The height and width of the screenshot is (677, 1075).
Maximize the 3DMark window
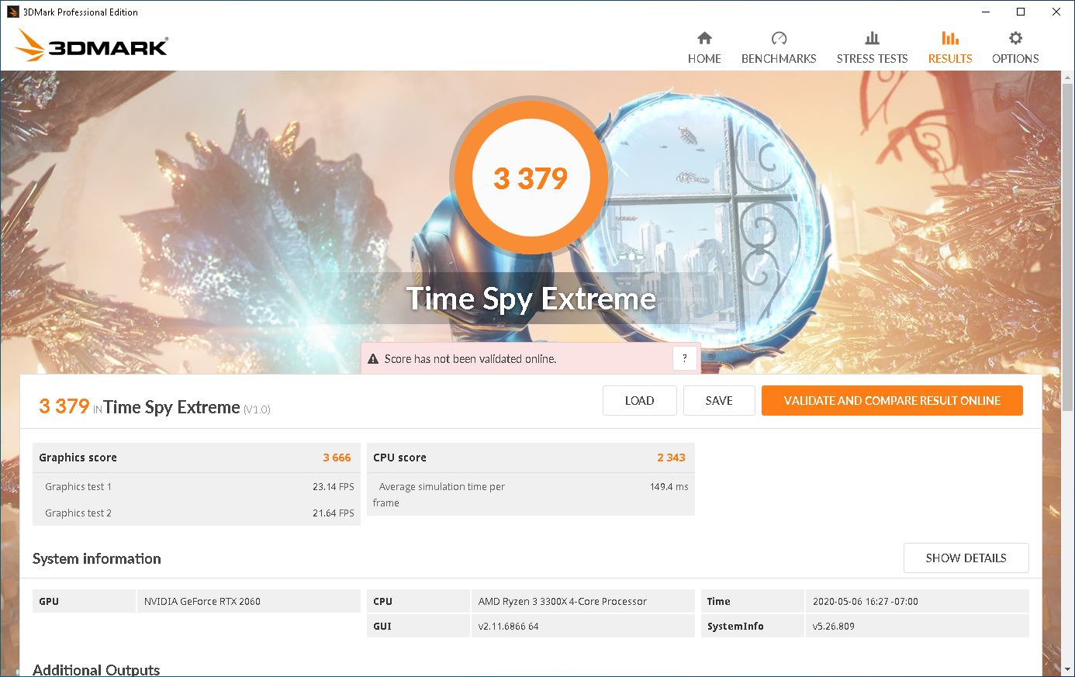click(x=1021, y=12)
